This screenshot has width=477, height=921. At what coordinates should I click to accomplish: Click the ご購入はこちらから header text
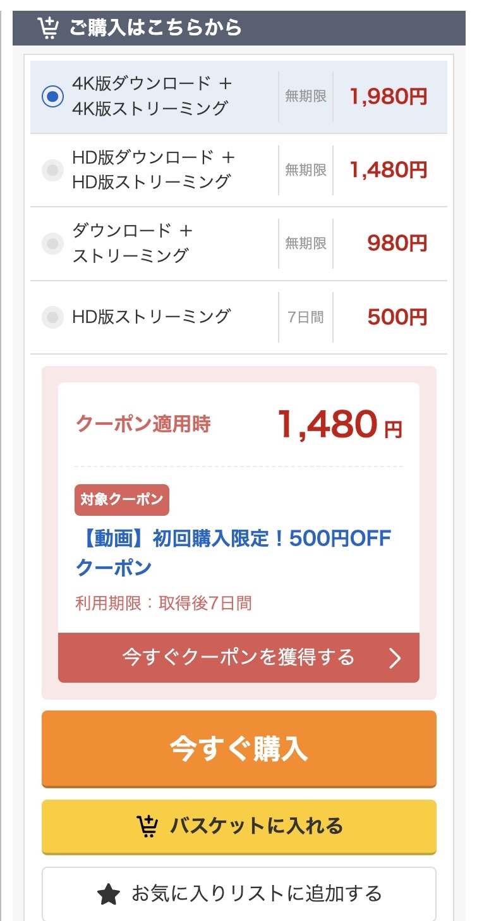click(155, 28)
